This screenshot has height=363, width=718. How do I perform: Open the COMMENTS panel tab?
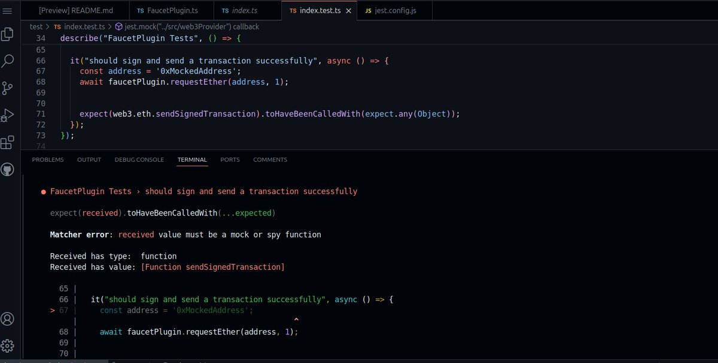pos(270,159)
